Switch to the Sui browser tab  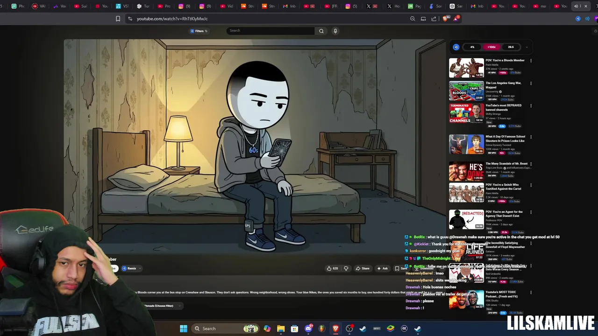81,6
